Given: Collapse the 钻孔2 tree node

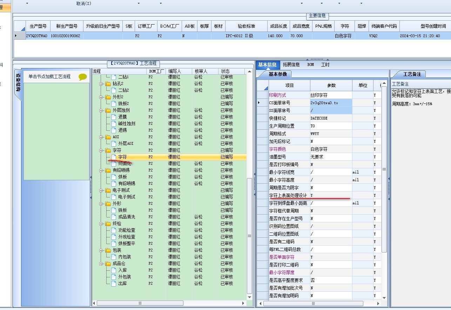Looking at the screenshot, I should [x=101, y=84].
